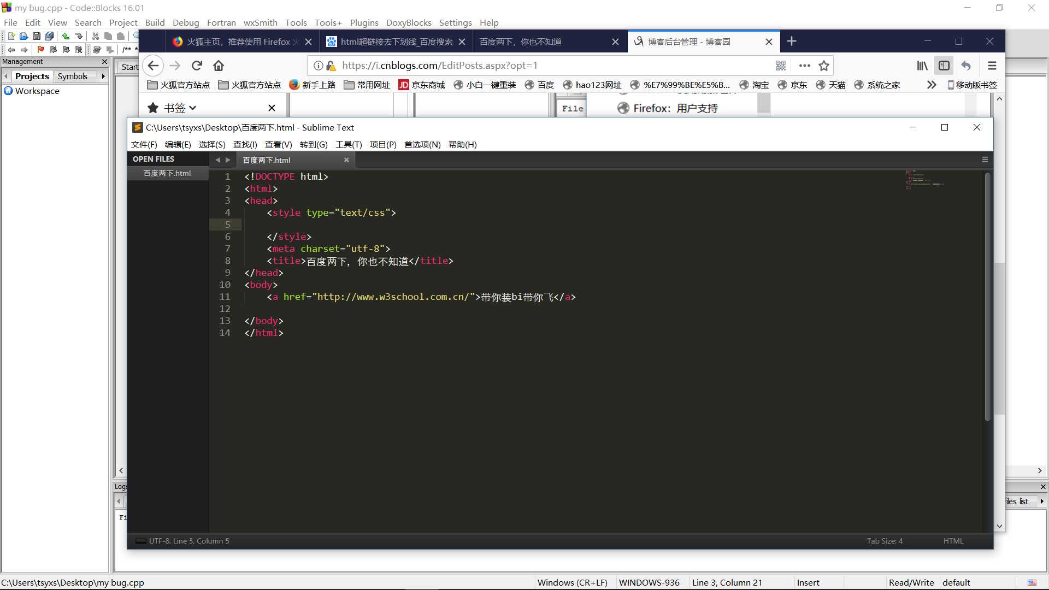Toggle Sublime sidebar status bar panel icon
Viewport: 1049px width, 590px height.
click(x=140, y=541)
